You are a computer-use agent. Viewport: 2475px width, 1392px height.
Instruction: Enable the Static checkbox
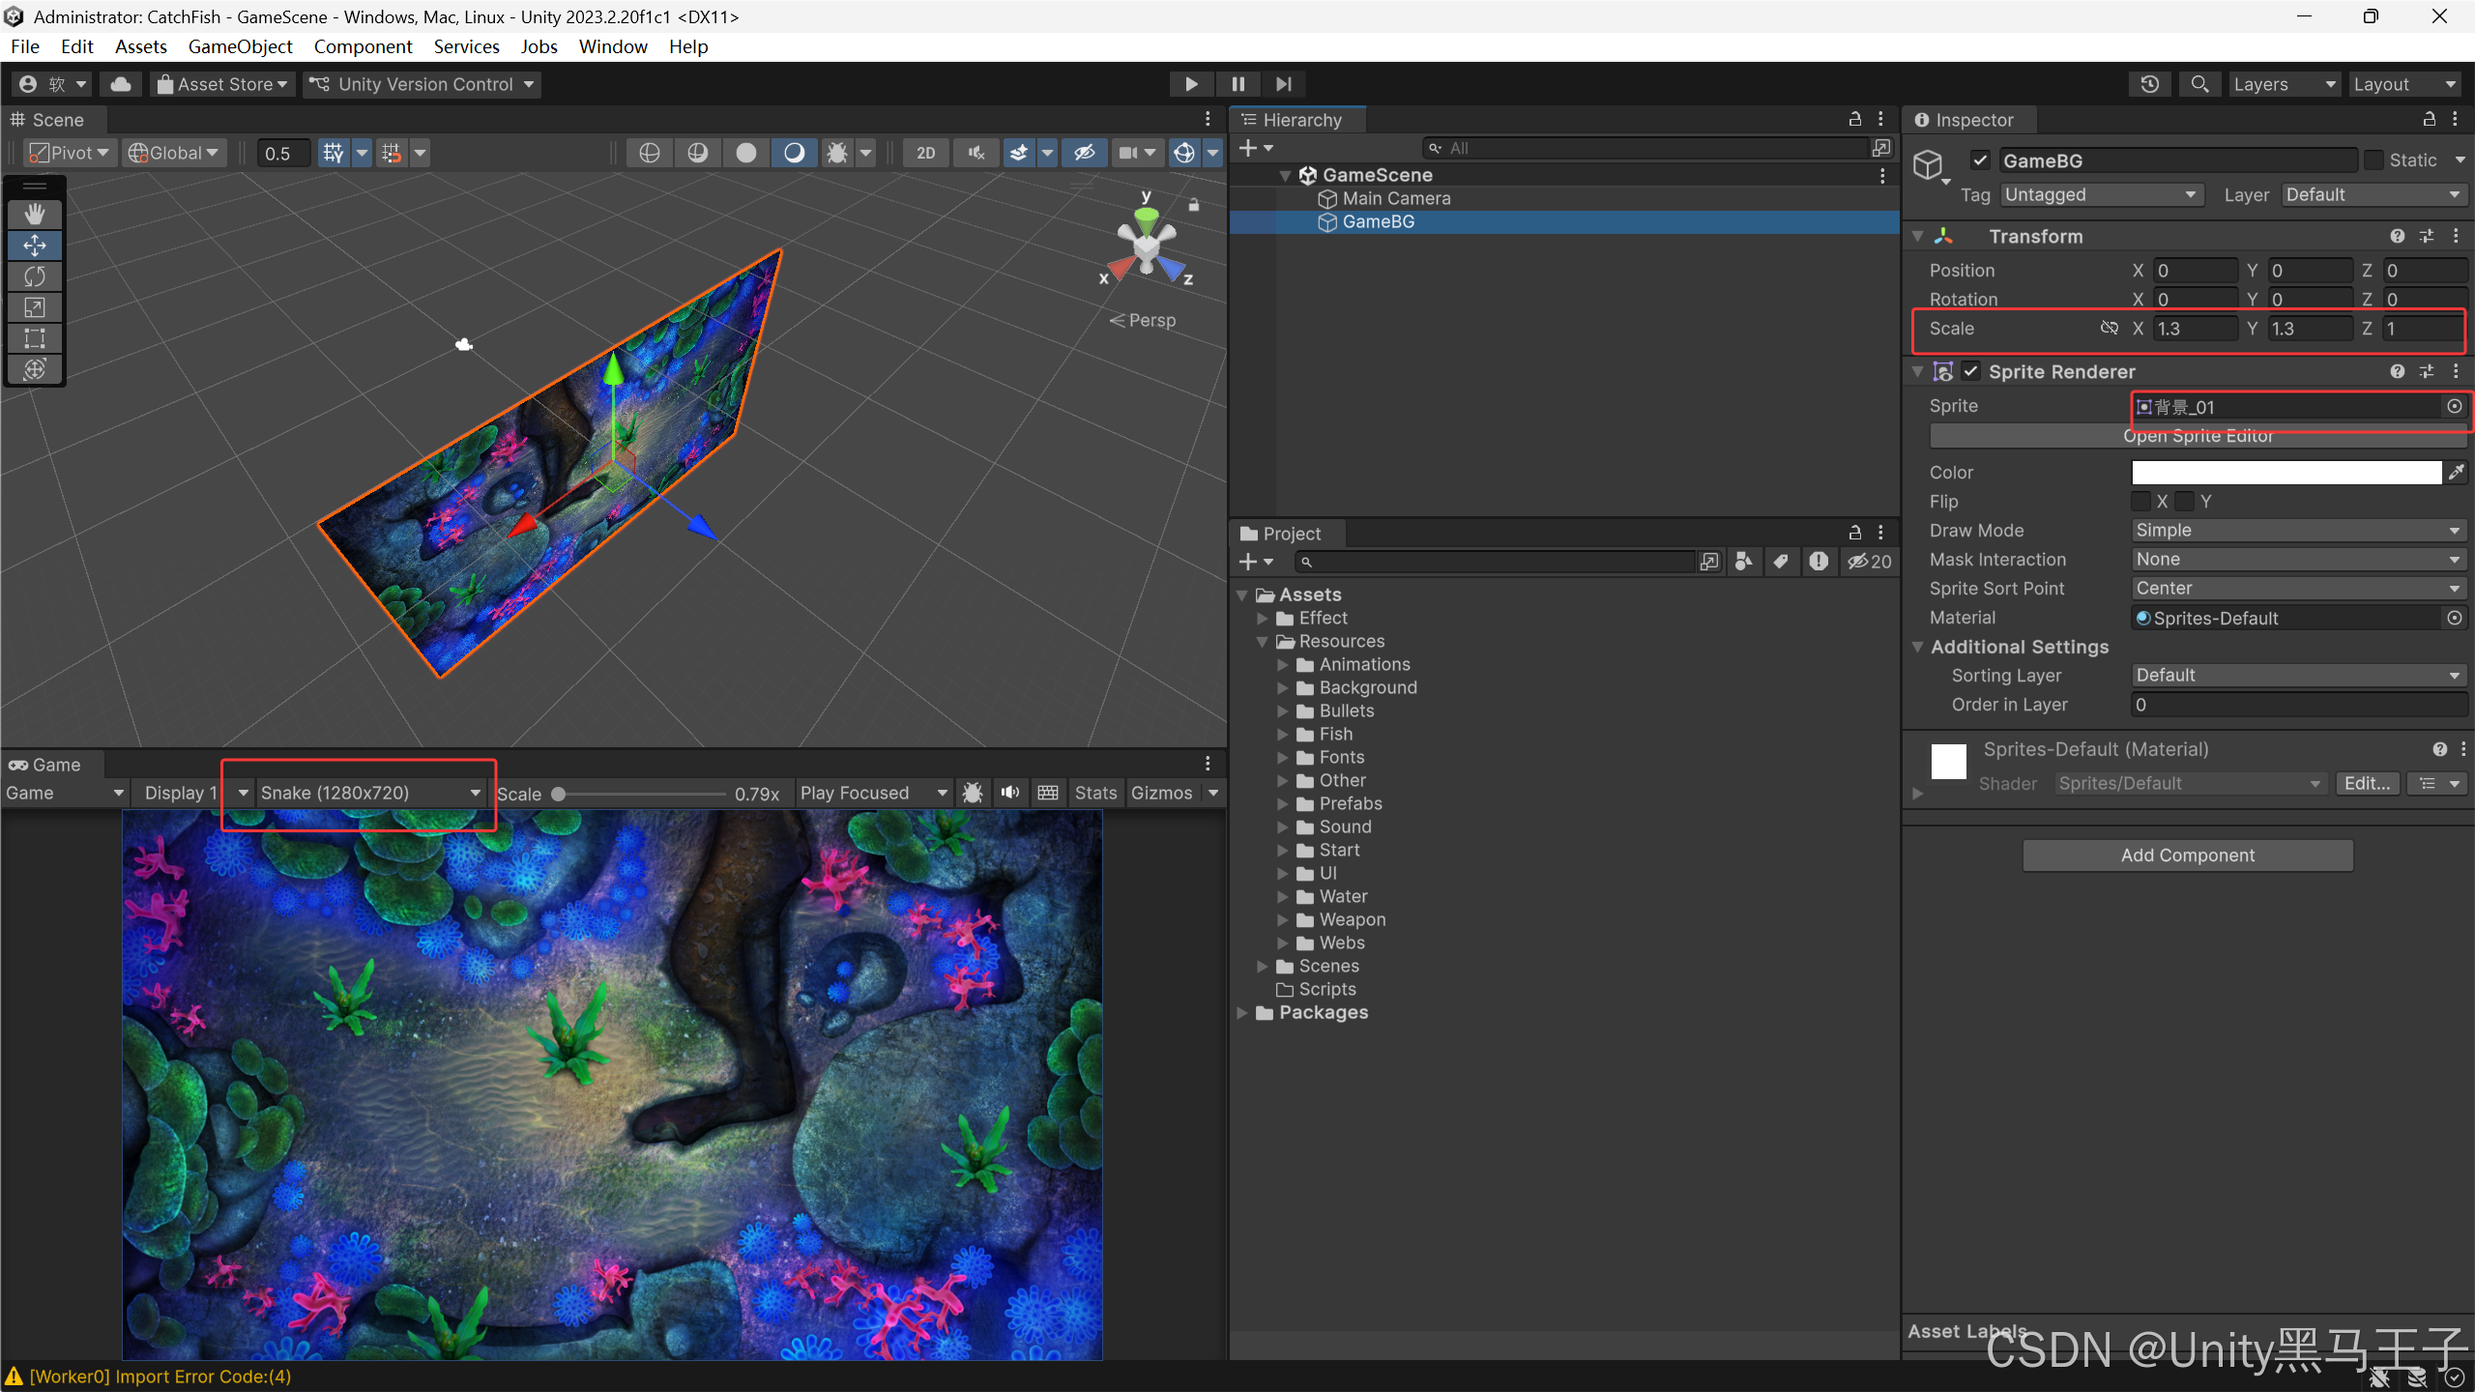coord(2373,160)
